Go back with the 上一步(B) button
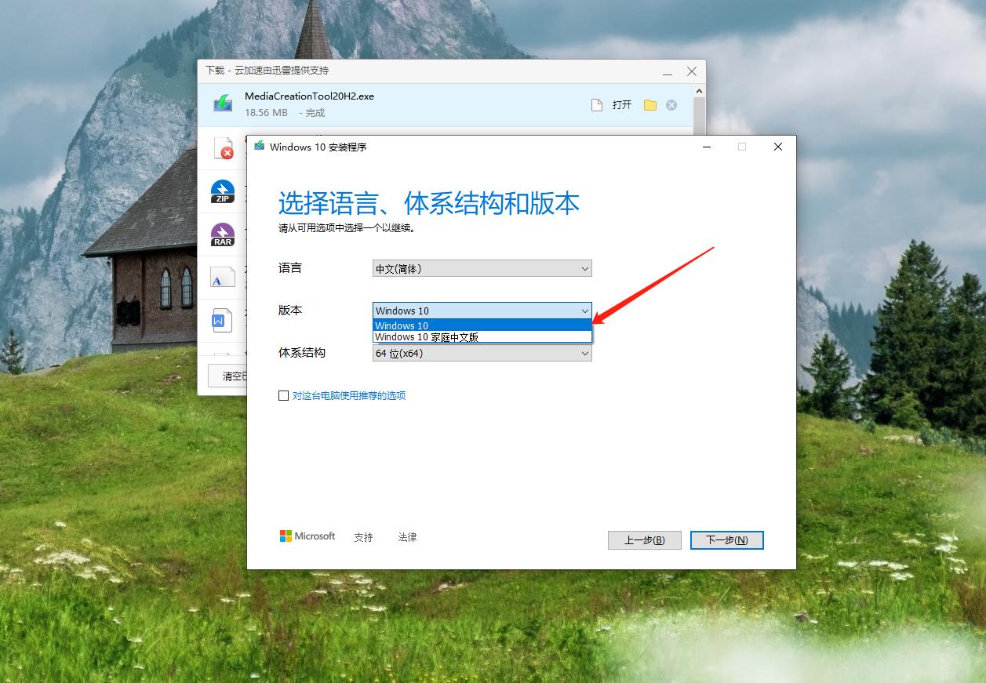This screenshot has height=683, width=986. [645, 540]
